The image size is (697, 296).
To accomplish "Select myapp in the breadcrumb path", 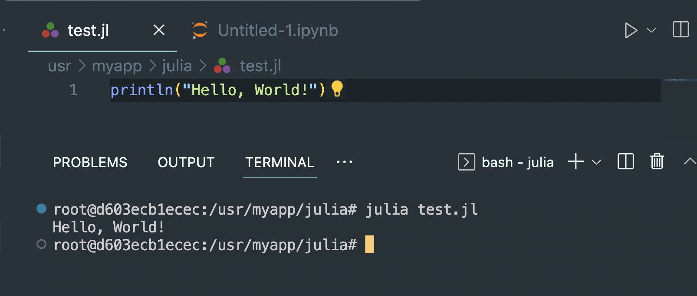I will click(116, 66).
